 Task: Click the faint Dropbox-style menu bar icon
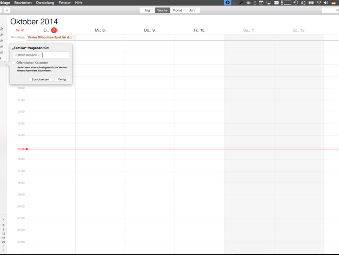pyautogui.click(x=234, y=3)
